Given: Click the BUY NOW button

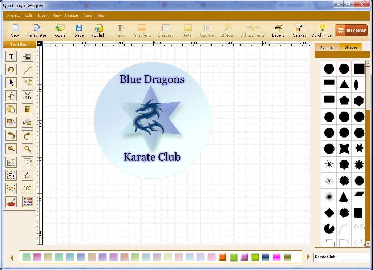Looking at the screenshot, I should point(351,30).
